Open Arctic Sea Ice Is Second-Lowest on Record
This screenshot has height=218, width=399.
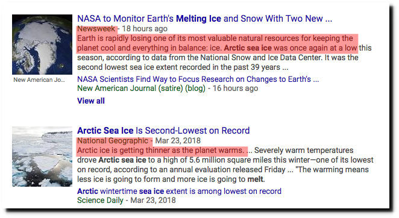pyautogui.click(x=163, y=131)
